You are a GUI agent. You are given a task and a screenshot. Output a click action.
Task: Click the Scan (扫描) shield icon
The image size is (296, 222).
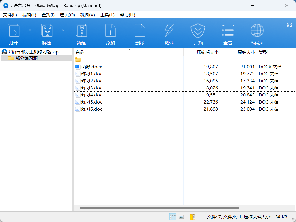tap(198, 30)
